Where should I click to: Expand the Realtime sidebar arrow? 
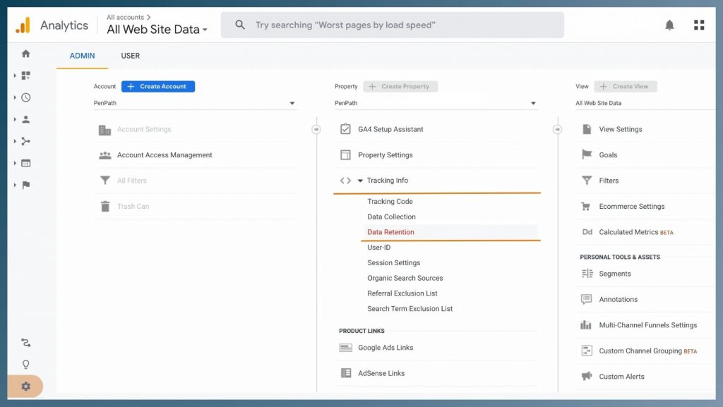15,97
